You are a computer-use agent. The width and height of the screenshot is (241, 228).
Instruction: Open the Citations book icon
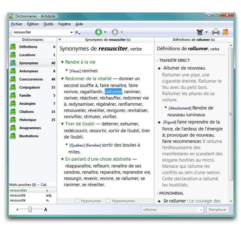point(13,112)
